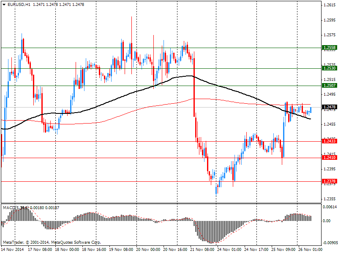Click the 18 Nov 00:00 time label
The height and width of the screenshot is (253, 338).
(x=67, y=250)
